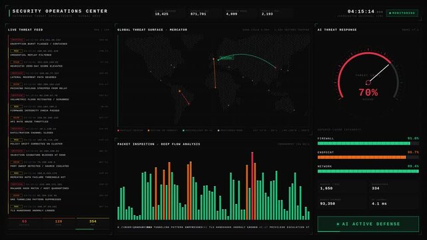This screenshot has width=427, height=240.
Task: Click the Global Threat Surface Mercator heading
Action: pos(153,30)
